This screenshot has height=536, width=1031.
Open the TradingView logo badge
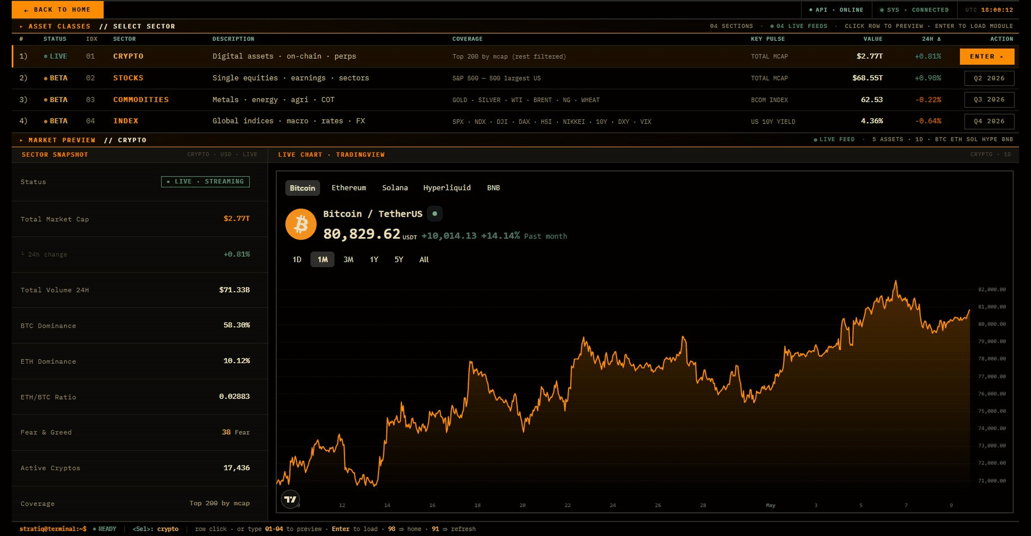coord(290,499)
